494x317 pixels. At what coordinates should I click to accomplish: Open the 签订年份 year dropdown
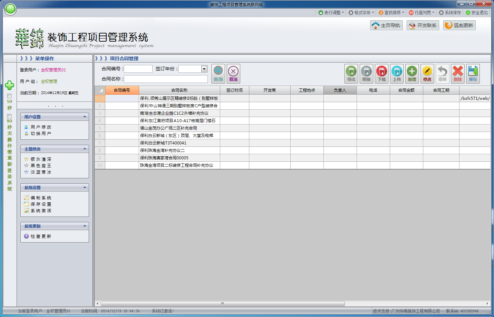(x=204, y=69)
